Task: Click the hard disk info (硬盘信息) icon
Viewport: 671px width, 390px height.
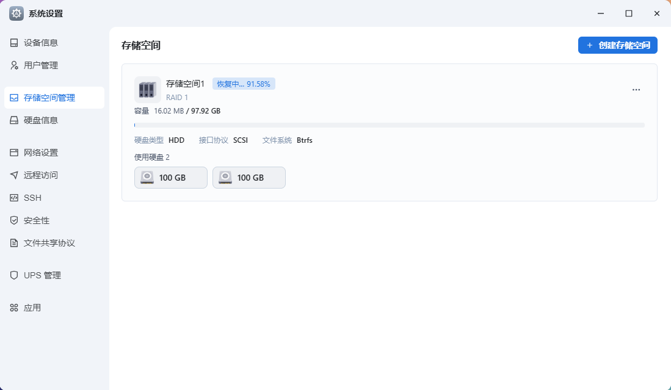Action: pyautogui.click(x=14, y=120)
